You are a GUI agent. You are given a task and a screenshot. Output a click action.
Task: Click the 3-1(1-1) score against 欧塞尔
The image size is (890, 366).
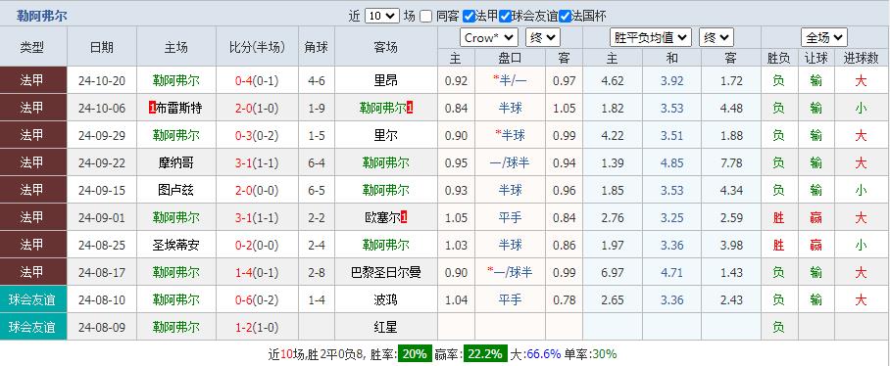point(257,217)
